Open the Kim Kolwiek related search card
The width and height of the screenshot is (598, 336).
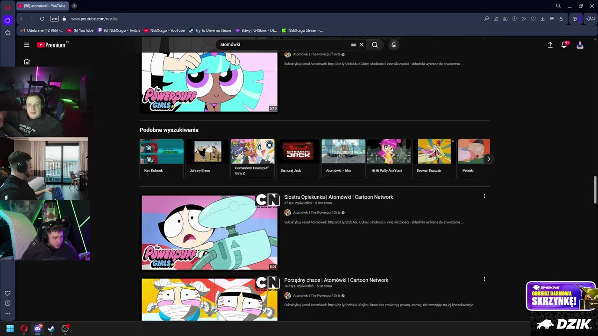(162, 159)
